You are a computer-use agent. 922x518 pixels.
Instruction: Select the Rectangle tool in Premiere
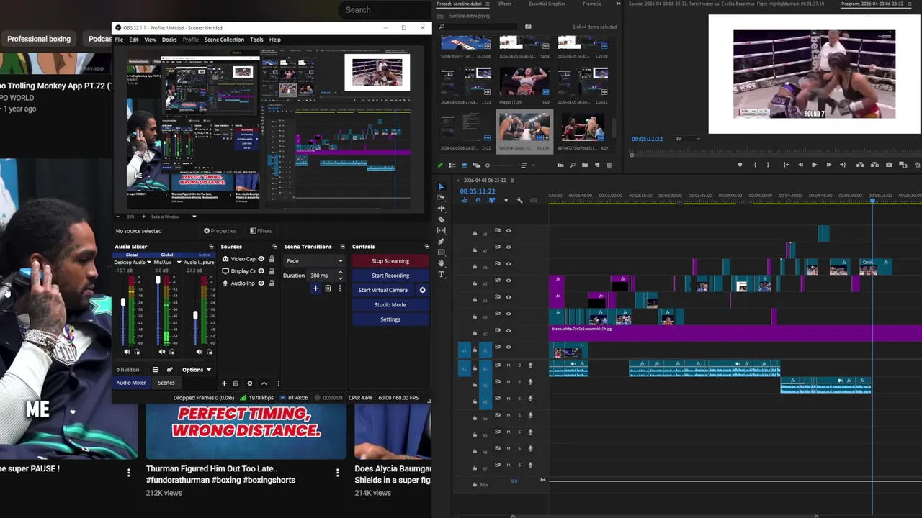pos(442,252)
